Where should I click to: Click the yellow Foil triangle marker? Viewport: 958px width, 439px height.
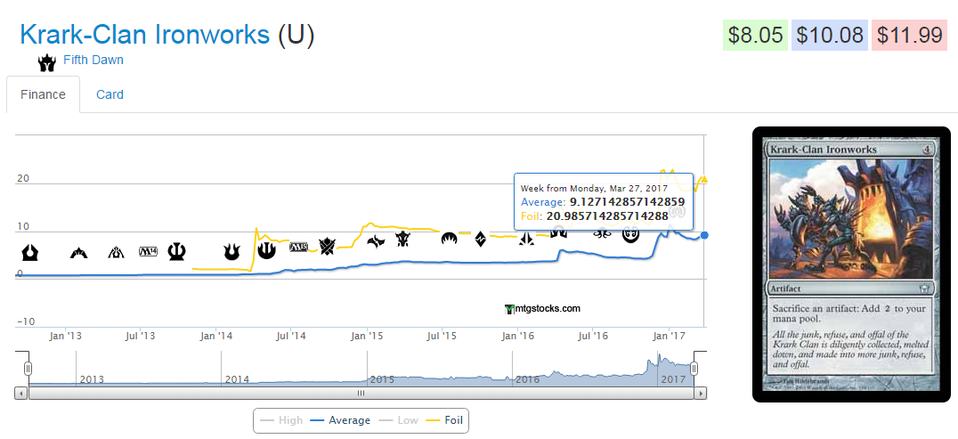(704, 179)
